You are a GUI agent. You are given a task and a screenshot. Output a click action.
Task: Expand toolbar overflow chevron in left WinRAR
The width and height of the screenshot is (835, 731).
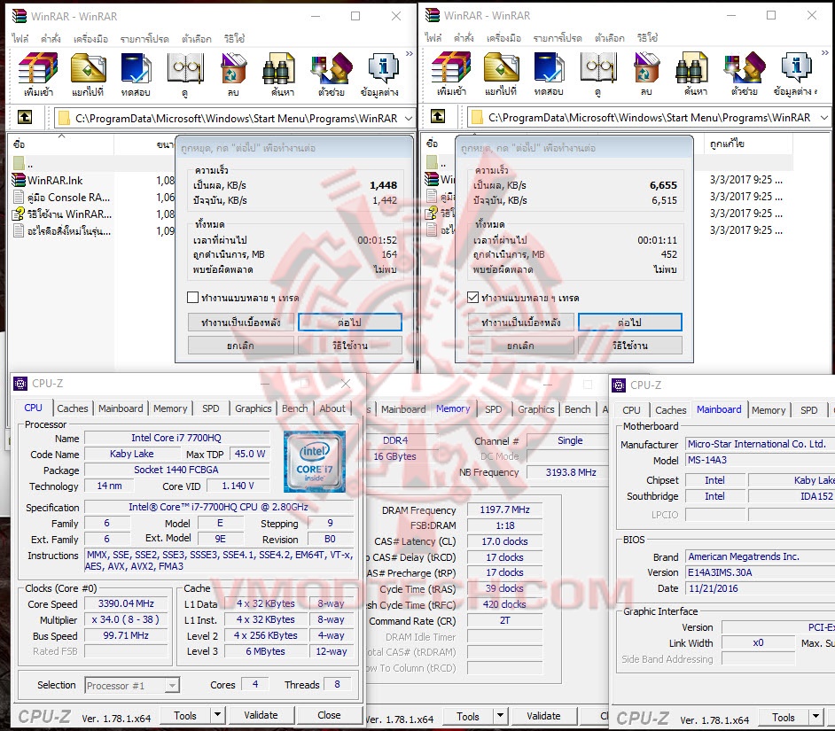pos(409,54)
